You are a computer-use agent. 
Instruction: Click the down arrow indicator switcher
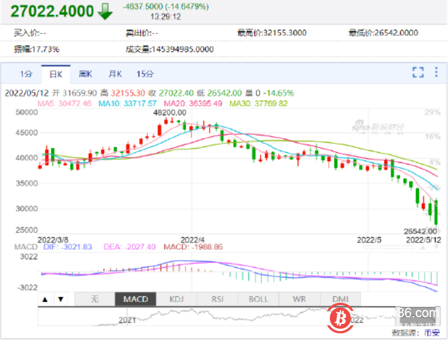pyautogui.click(x=61, y=299)
